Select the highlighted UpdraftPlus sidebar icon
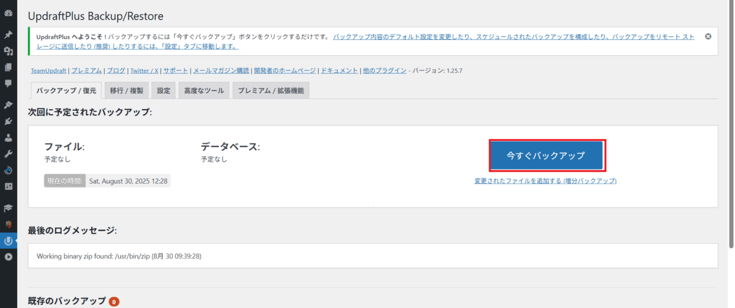735x308 pixels. click(x=8, y=241)
